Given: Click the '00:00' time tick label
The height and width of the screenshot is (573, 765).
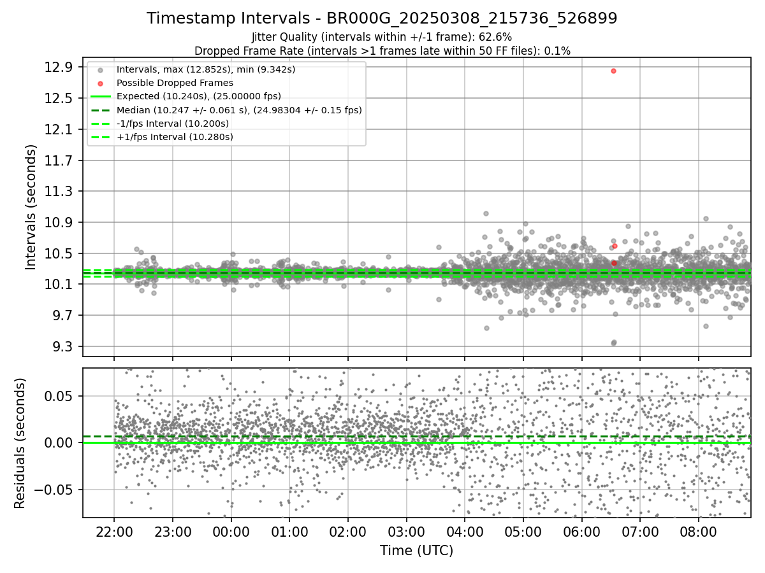Looking at the screenshot, I should [231, 531].
